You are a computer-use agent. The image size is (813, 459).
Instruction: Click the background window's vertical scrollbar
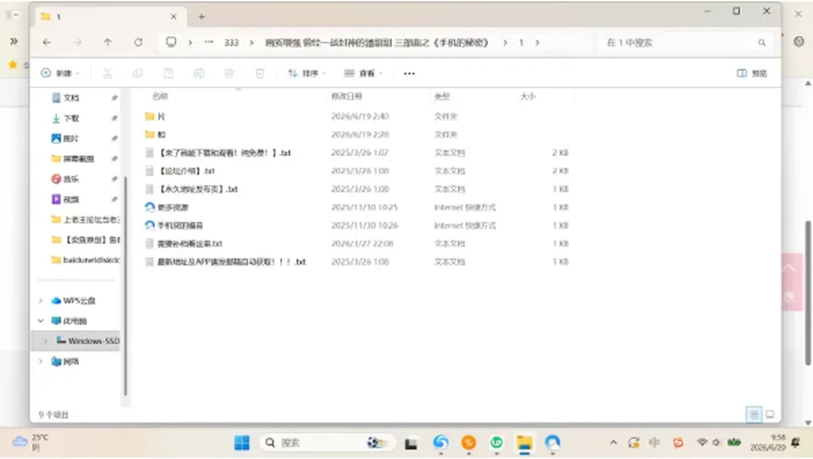pyautogui.click(x=808, y=293)
